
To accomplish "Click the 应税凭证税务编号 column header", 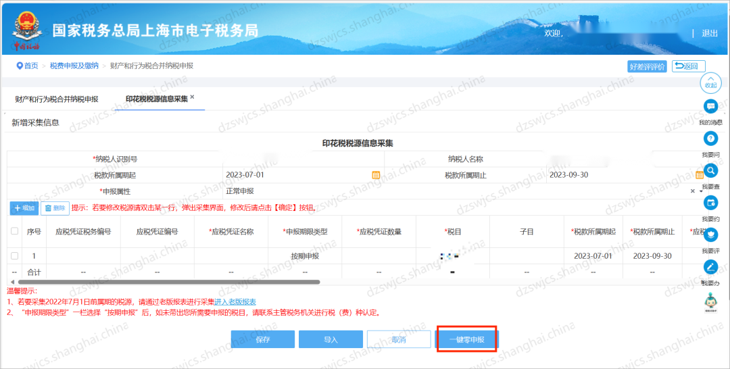I will (83, 231).
